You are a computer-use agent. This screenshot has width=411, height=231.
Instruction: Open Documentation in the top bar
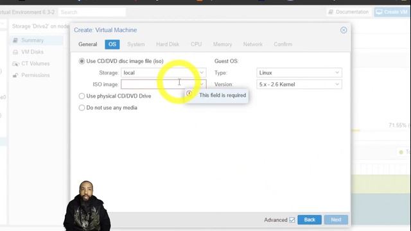click(x=349, y=12)
